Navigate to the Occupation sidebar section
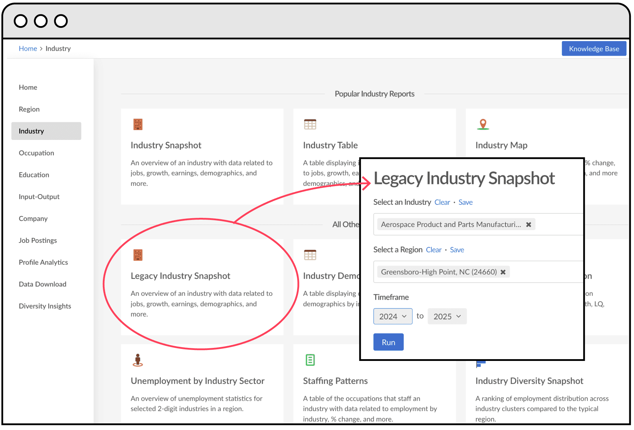Image resolution: width=634 pixels, height=430 pixels. click(36, 153)
